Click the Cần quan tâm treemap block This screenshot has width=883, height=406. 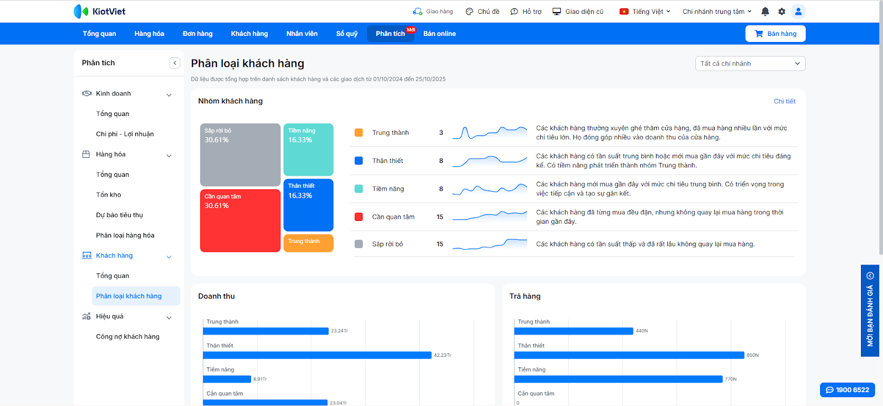coord(240,221)
